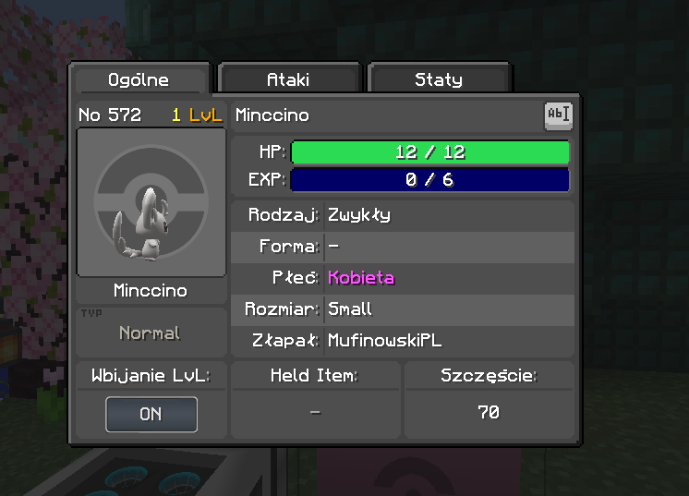Click the Forma row
This screenshot has height=496, width=689.
click(x=403, y=247)
